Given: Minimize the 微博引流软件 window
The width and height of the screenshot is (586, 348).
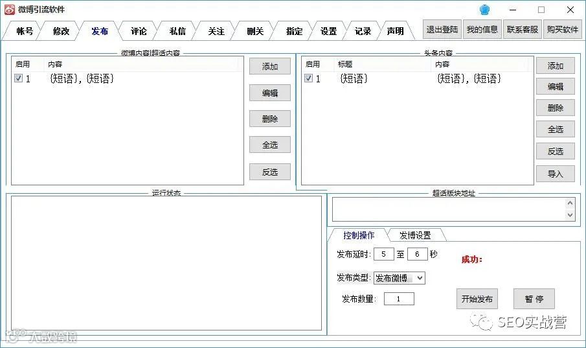Looking at the screenshot, I should [513, 10].
